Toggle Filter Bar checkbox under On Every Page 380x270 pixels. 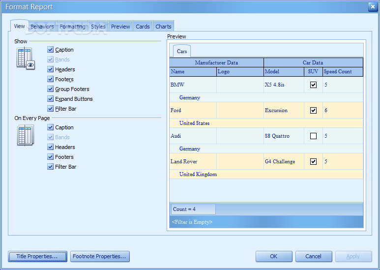51,167
